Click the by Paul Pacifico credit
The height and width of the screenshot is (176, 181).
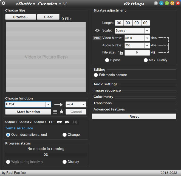pos(14,173)
